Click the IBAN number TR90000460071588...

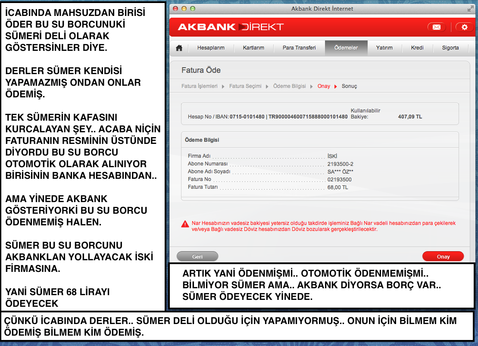308,117
